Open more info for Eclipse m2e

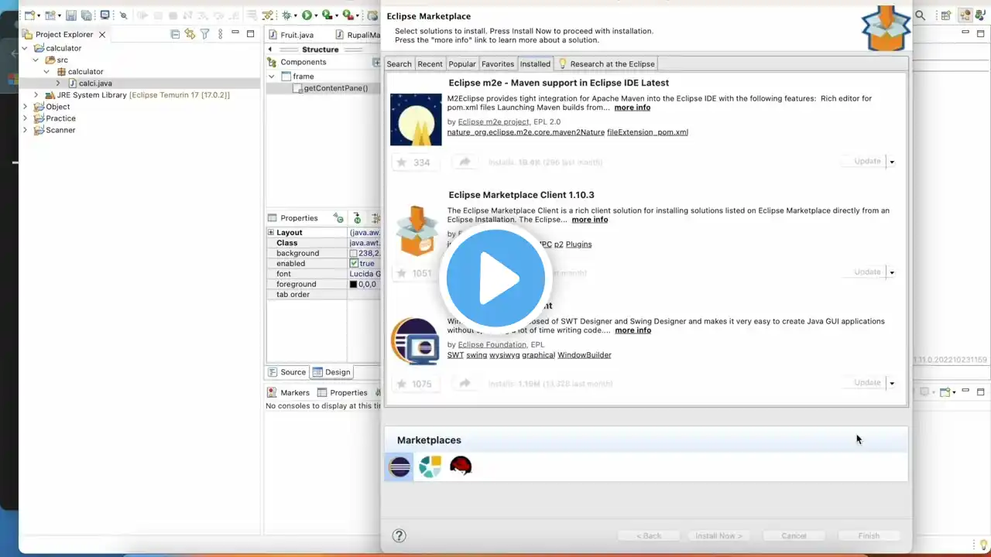pos(633,108)
